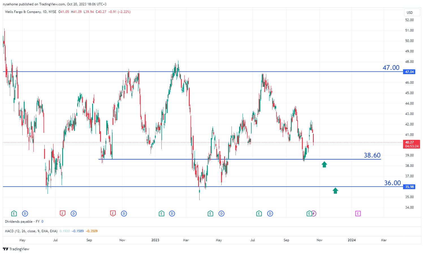Open the USD currency selector
The height and width of the screenshot is (254, 424).
[x=412, y=12]
